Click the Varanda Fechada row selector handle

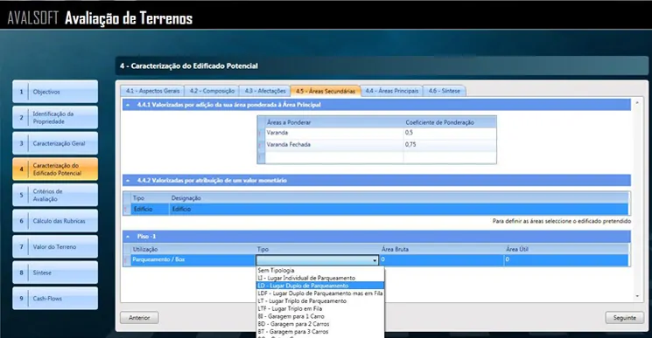pos(261,145)
